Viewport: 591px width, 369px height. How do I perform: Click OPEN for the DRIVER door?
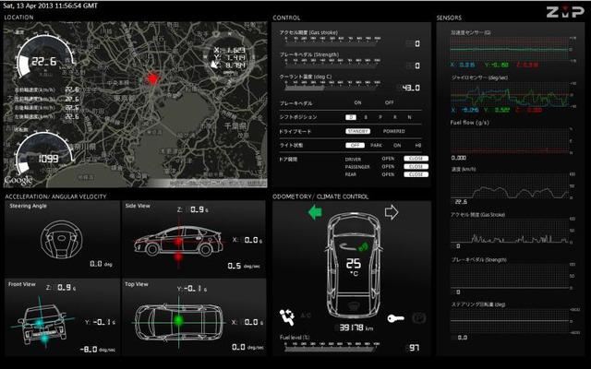pyautogui.click(x=388, y=159)
